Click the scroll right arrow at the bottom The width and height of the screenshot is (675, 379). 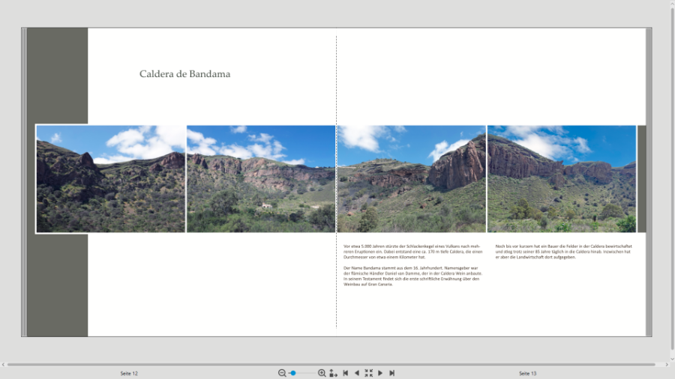(667, 364)
